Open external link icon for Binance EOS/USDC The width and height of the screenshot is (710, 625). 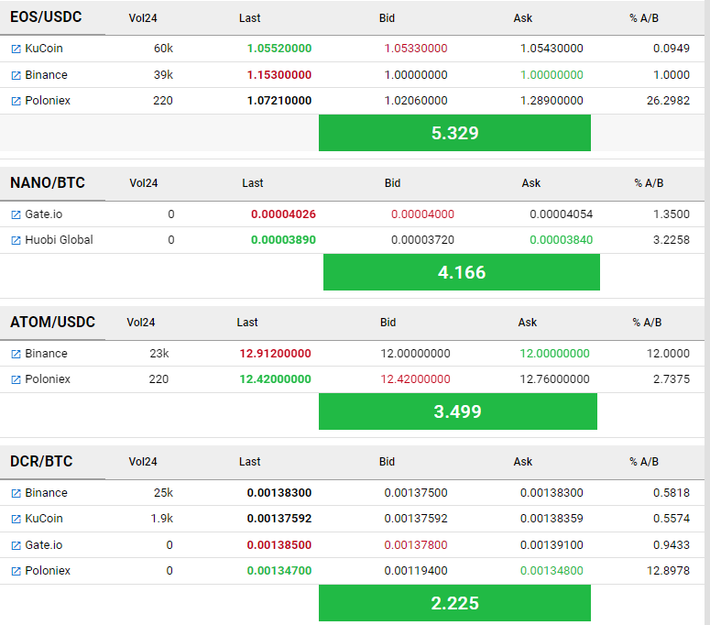[x=16, y=75]
